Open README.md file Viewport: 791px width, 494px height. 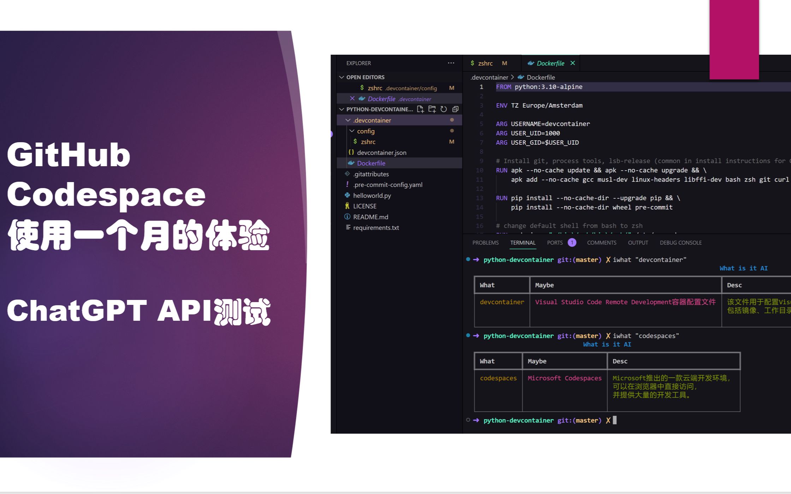399,217
